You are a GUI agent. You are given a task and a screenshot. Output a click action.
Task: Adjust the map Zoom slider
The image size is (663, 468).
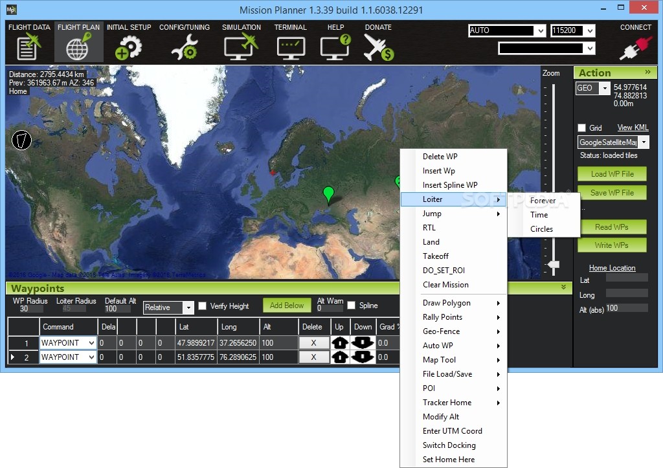554,265
